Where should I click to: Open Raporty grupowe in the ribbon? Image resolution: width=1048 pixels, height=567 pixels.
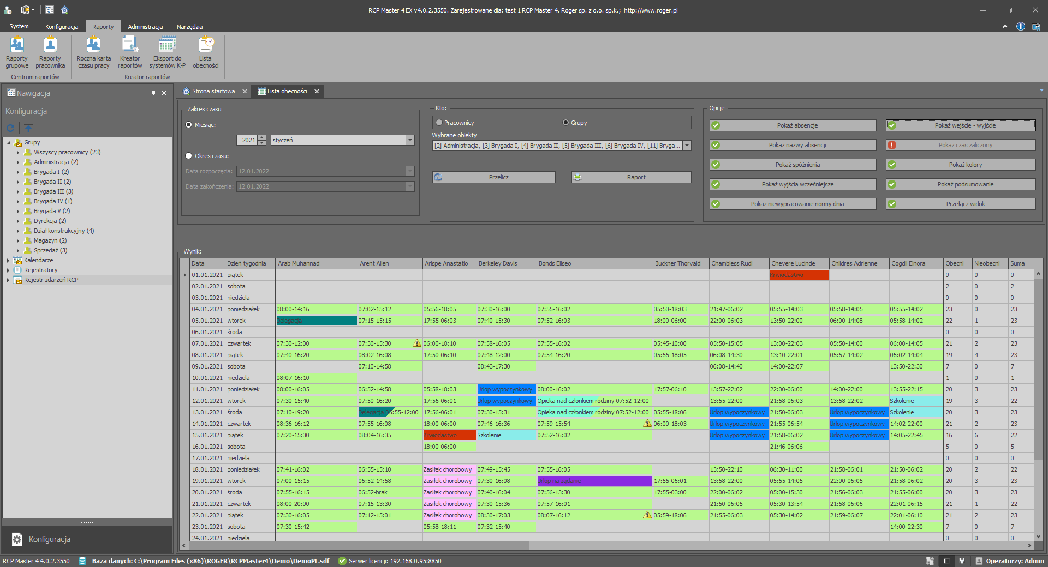point(17,52)
